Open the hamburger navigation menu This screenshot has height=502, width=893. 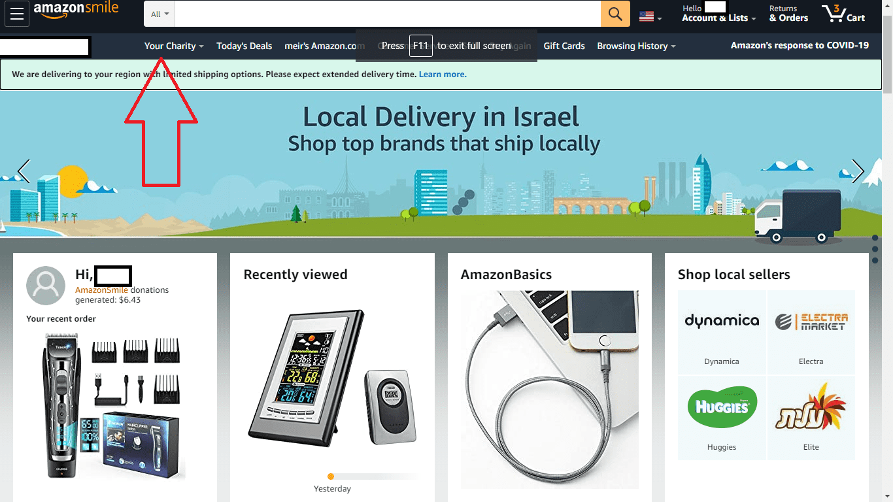17,14
